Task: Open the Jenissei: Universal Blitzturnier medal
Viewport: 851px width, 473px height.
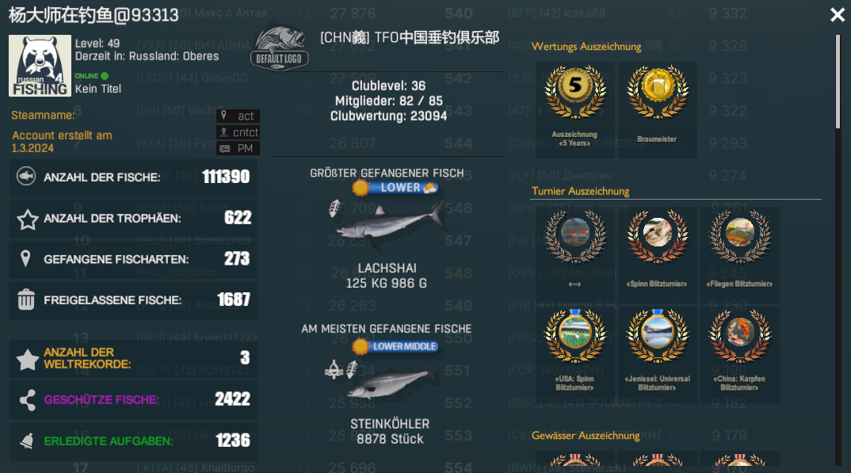Action: click(658, 335)
